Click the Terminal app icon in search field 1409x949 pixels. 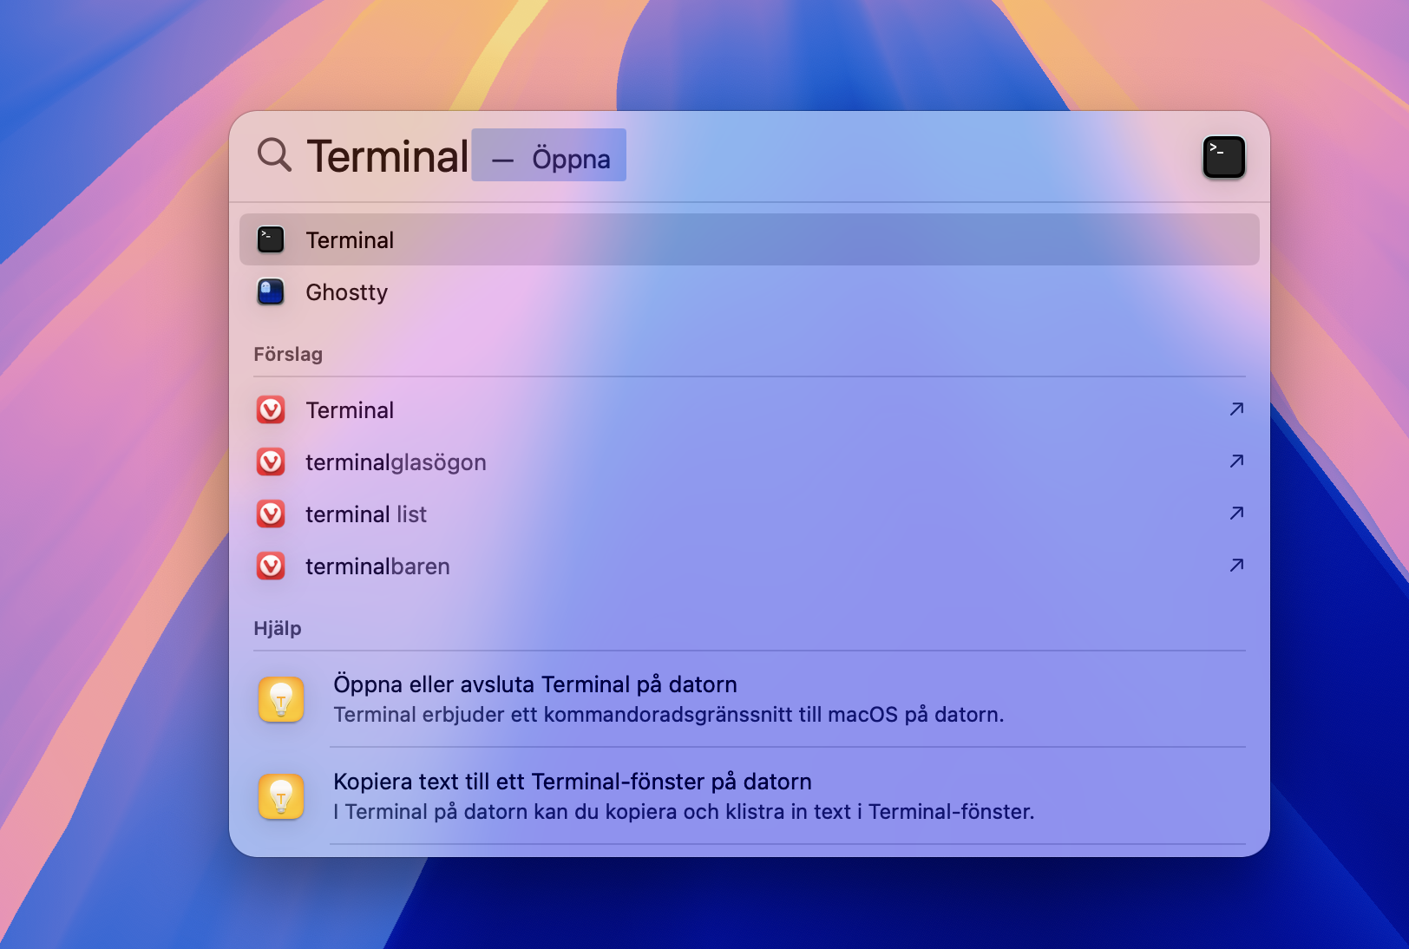point(1223,157)
